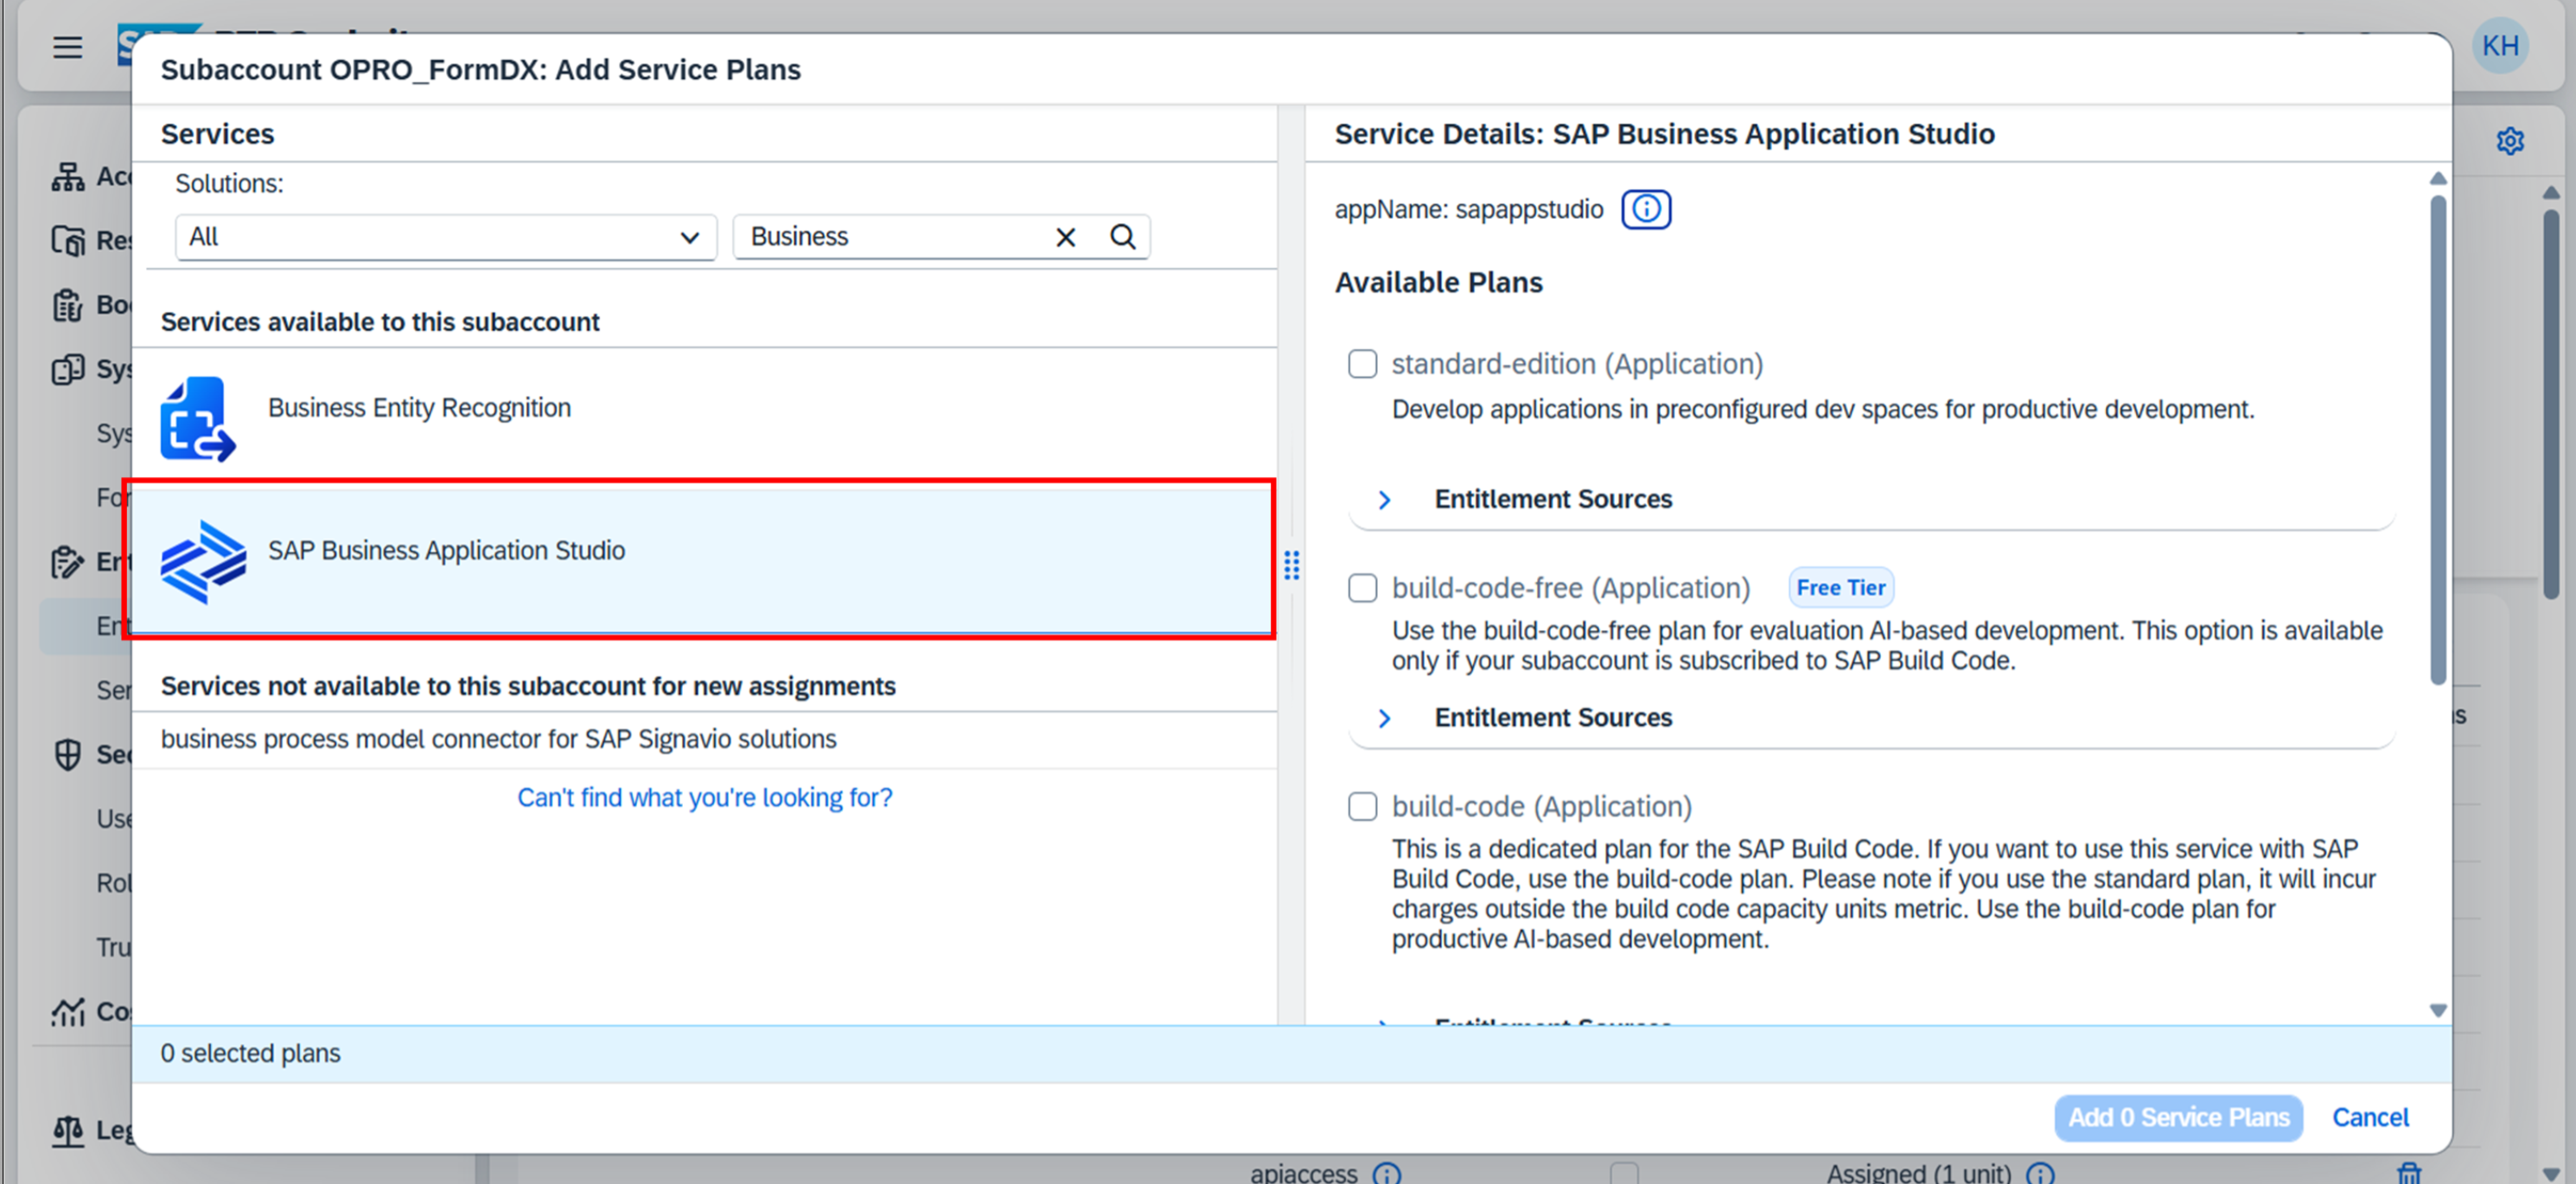
Task: Open the KH user avatar menu
Action: [2499, 46]
